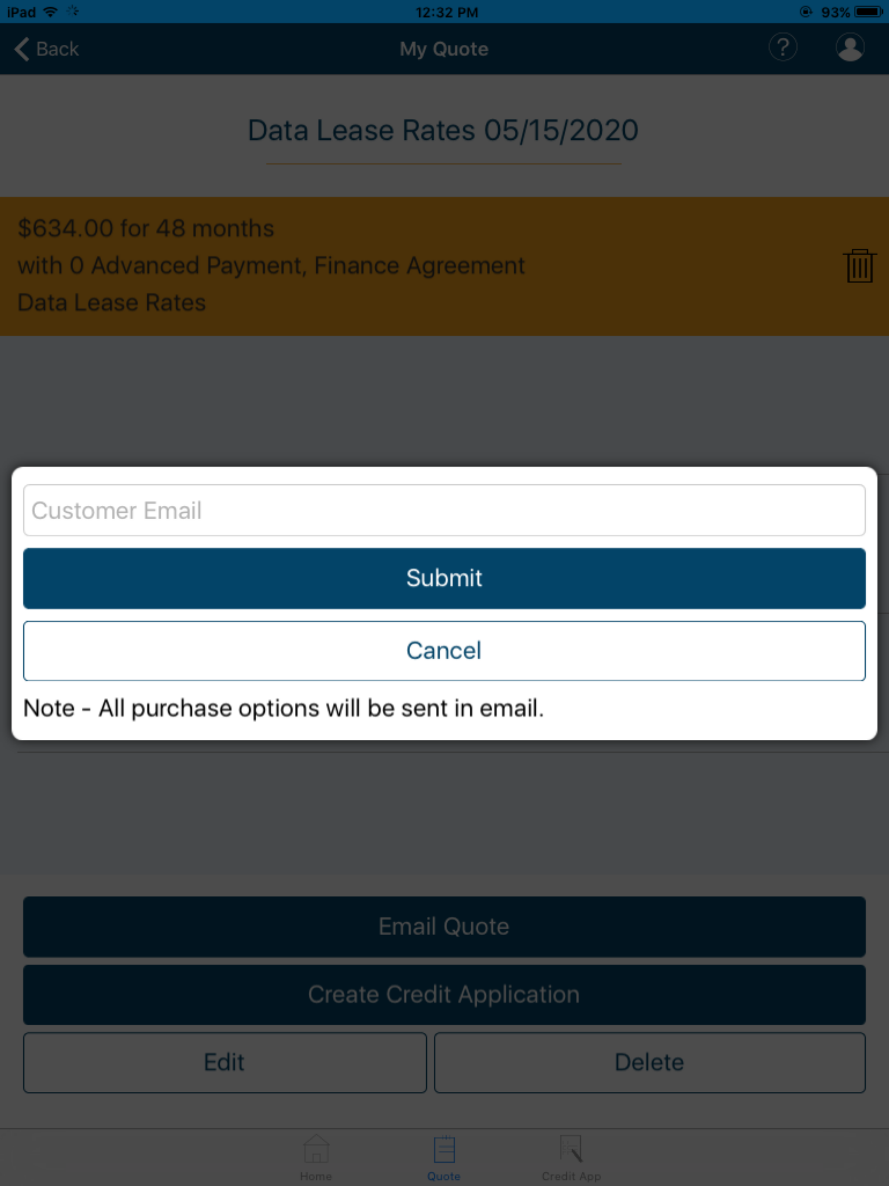This screenshot has height=1186, width=889.
Task: Delete the current quote
Action: 650,1062
